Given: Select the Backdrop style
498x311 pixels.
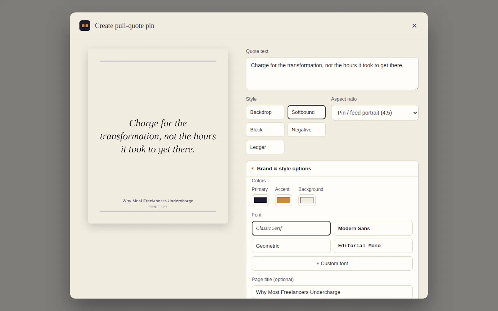Looking at the screenshot, I should pos(265,112).
